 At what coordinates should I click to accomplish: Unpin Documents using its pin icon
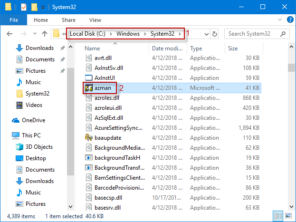point(62,59)
